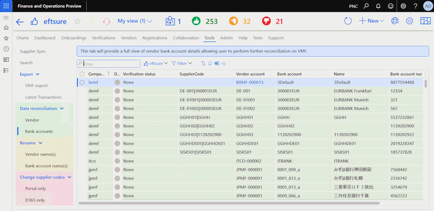Image resolution: width=434 pixels, height=211 pixels.
Task: Switch to the Verifications tab
Action: (103, 38)
